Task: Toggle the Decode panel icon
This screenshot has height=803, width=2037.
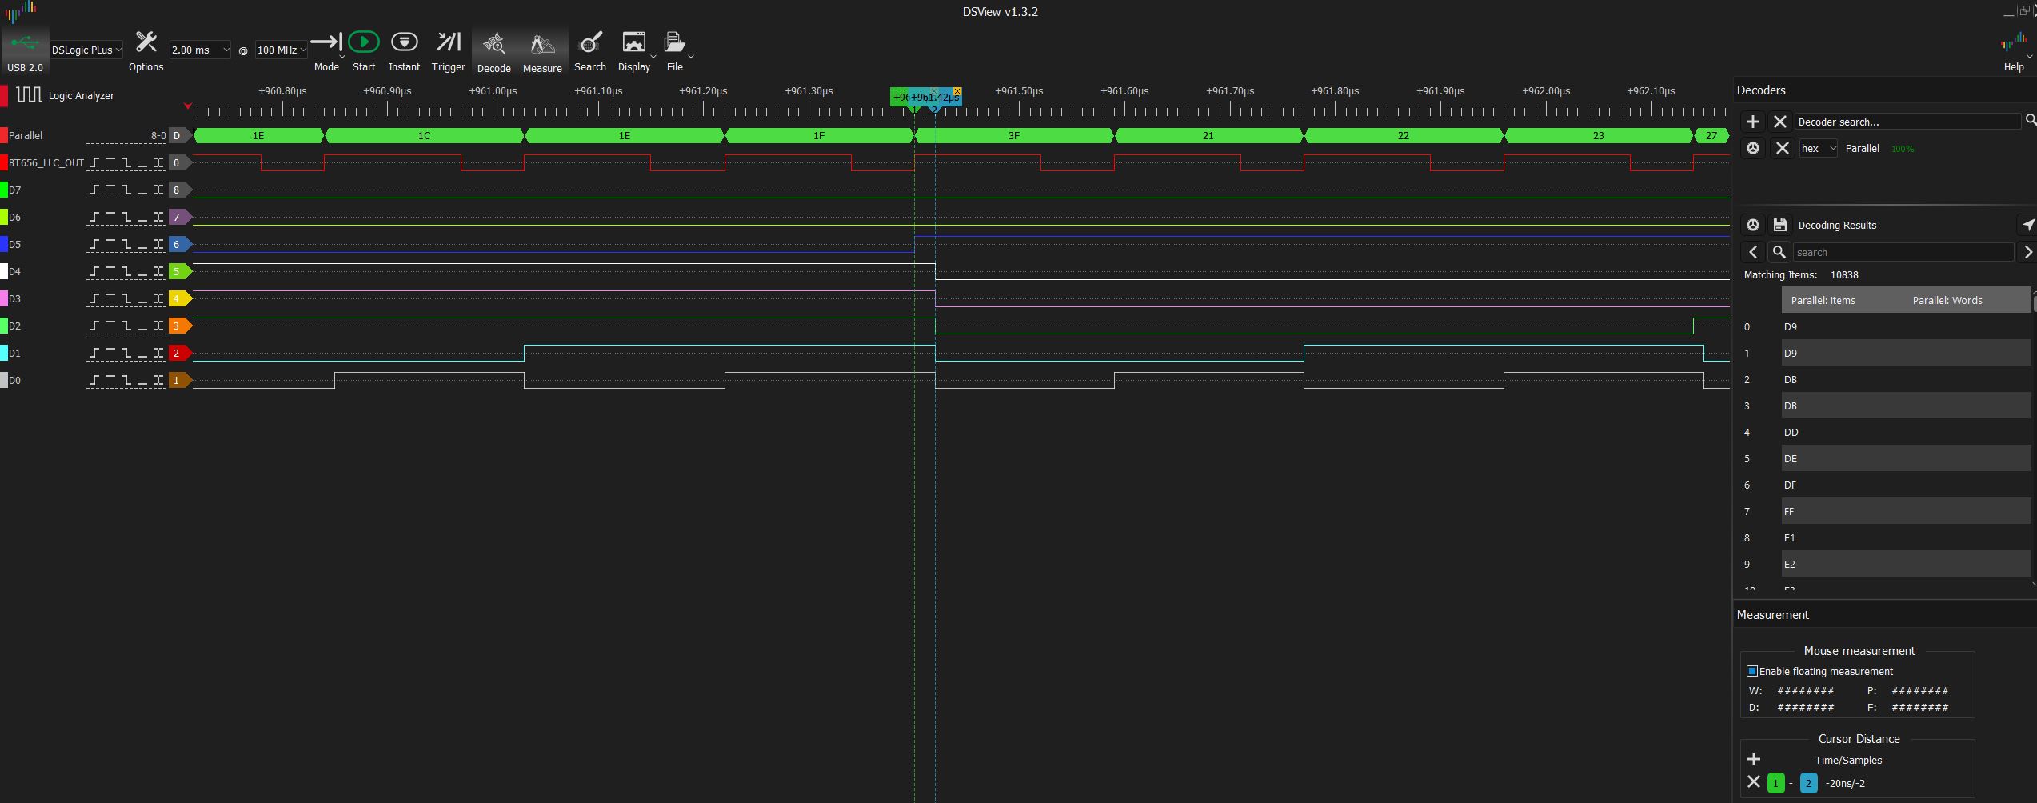Action: click(494, 43)
